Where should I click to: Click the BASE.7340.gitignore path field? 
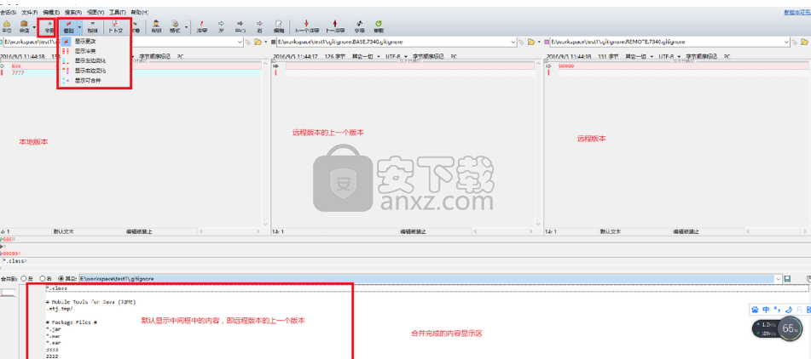pyautogui.click(x=396, y=42)
